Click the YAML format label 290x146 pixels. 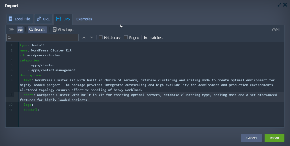tap(276, 29)
